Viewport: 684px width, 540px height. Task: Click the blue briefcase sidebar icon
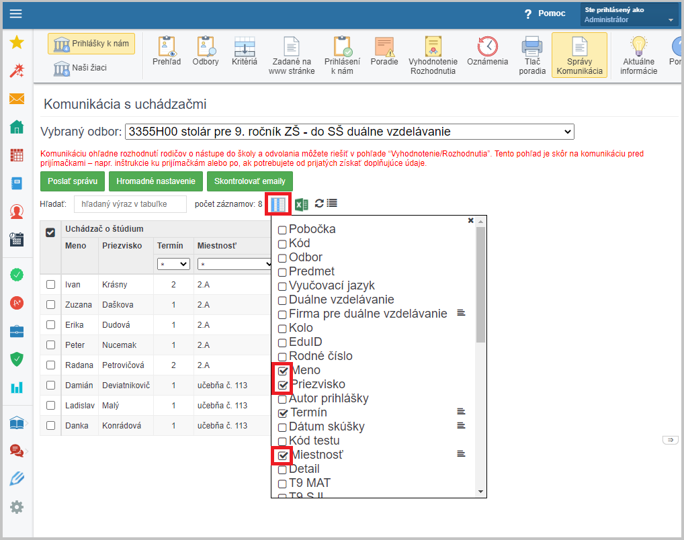click(17, 332)
